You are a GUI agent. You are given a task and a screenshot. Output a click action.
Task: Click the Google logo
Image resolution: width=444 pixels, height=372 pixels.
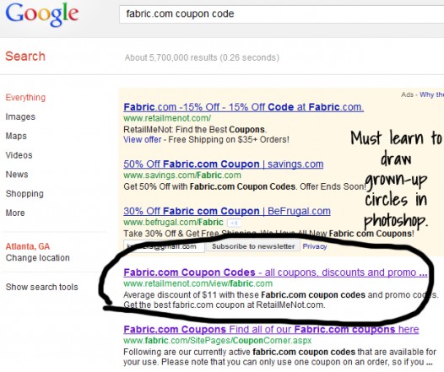tap(42, 14)
